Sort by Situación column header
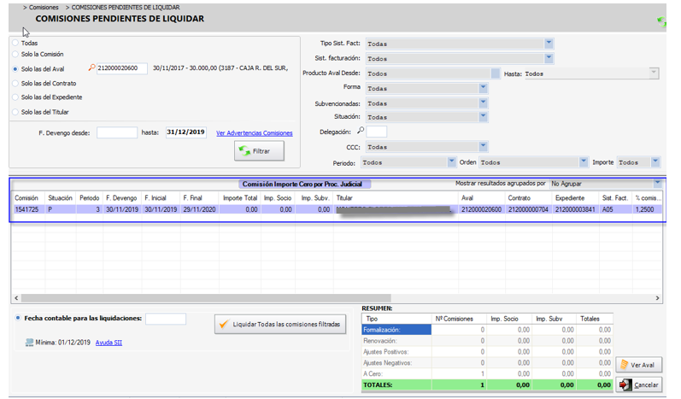Screen dimensions: 681x399 (x=60, y=197)
